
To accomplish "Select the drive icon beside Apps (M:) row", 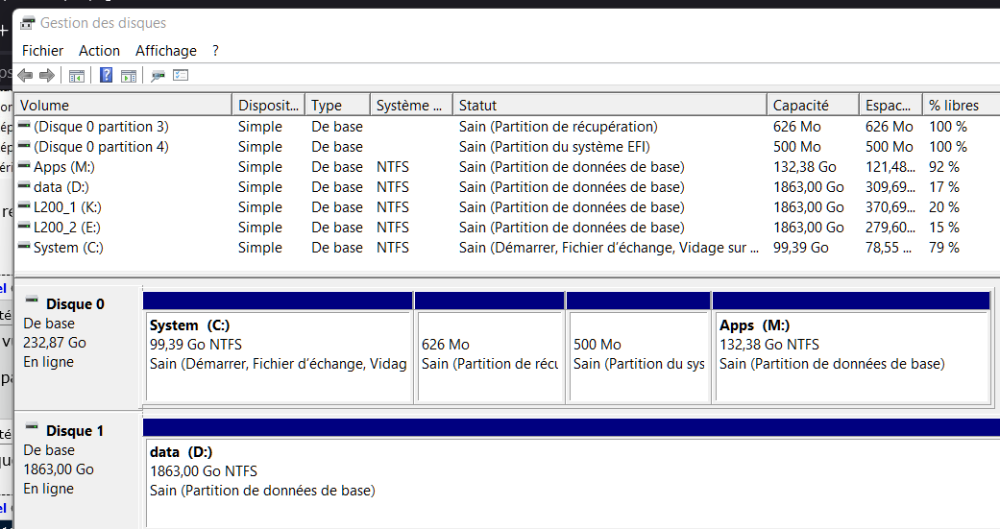I will point(24,167).
